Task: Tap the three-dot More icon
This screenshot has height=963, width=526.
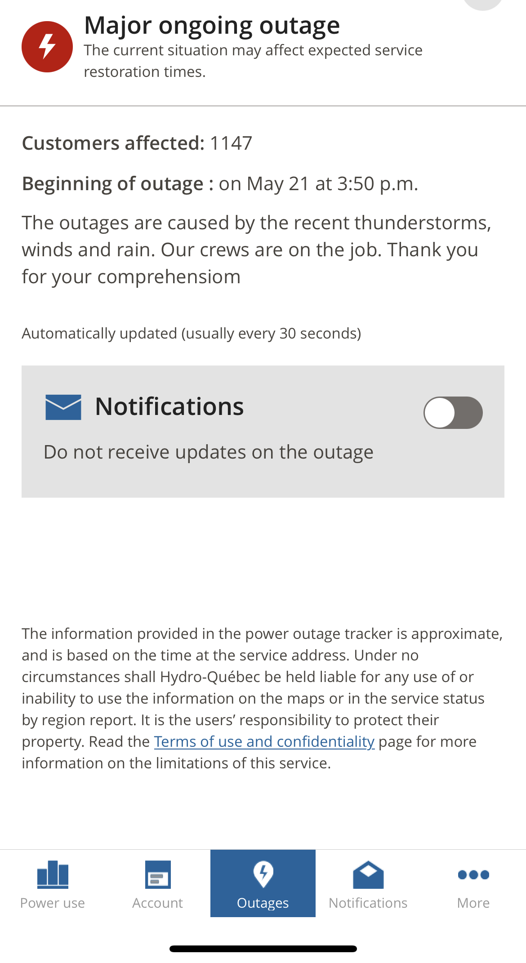Action: [x=473, y=874]
